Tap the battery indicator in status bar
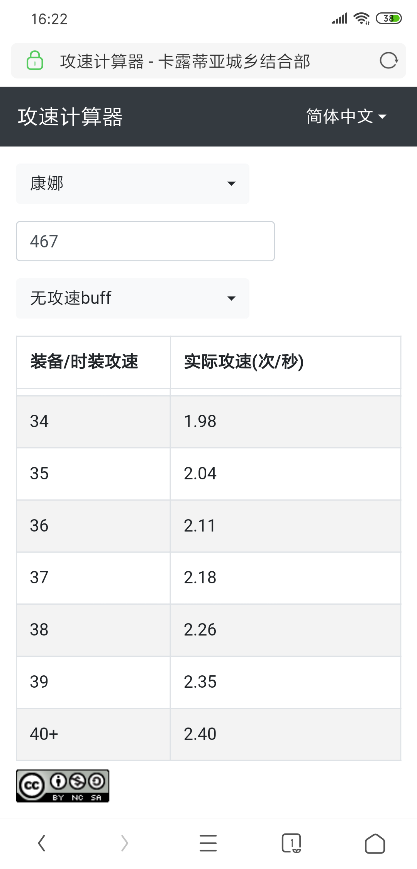Viewport: 417px width, 869px height. pyautogui.click(x=389, y=18)
